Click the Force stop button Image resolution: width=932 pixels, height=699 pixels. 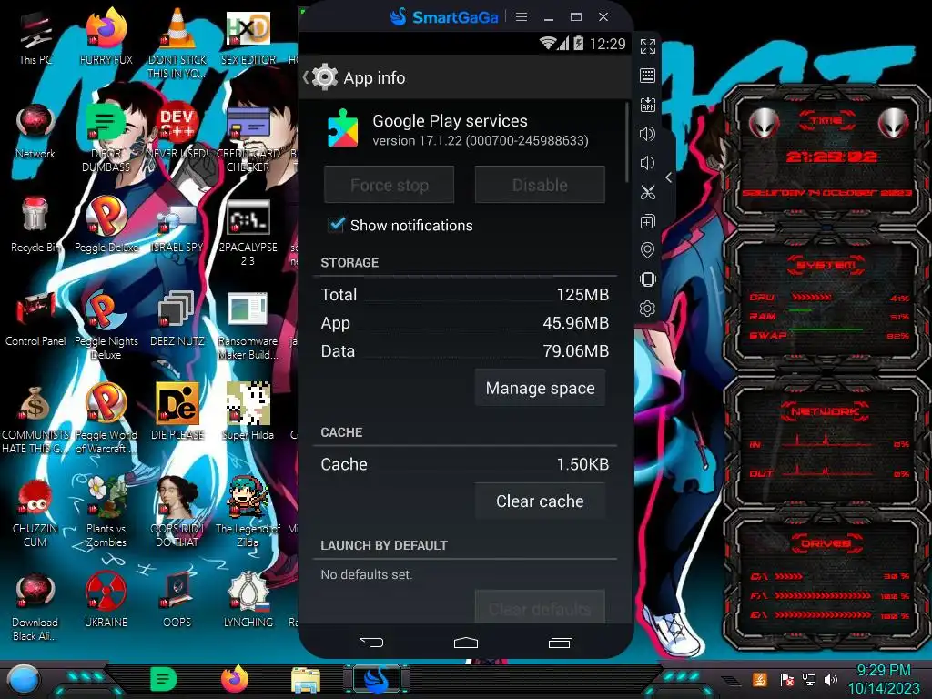coord(390,185)
